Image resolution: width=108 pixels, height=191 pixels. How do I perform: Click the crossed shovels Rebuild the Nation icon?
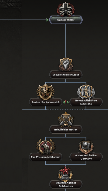(x=66, y=119)
